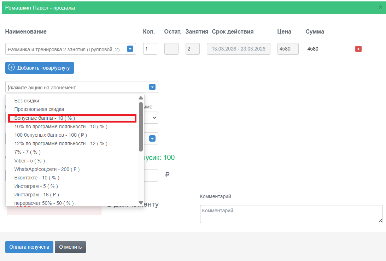This screenshot has width=386, height=261.
Task: Expand the subscription promo dropdown arrow
Action: [152, 87]
